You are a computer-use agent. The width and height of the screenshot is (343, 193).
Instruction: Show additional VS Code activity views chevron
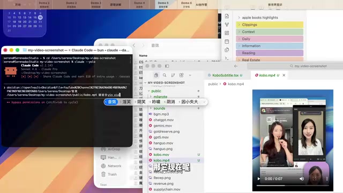click(190, 75)
